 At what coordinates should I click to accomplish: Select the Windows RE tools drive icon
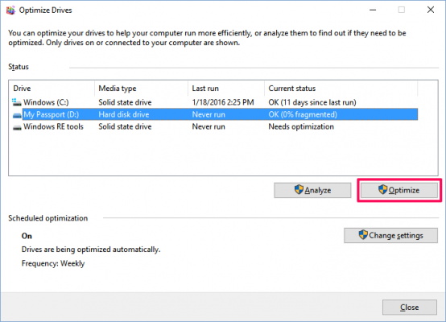[17, 127]
